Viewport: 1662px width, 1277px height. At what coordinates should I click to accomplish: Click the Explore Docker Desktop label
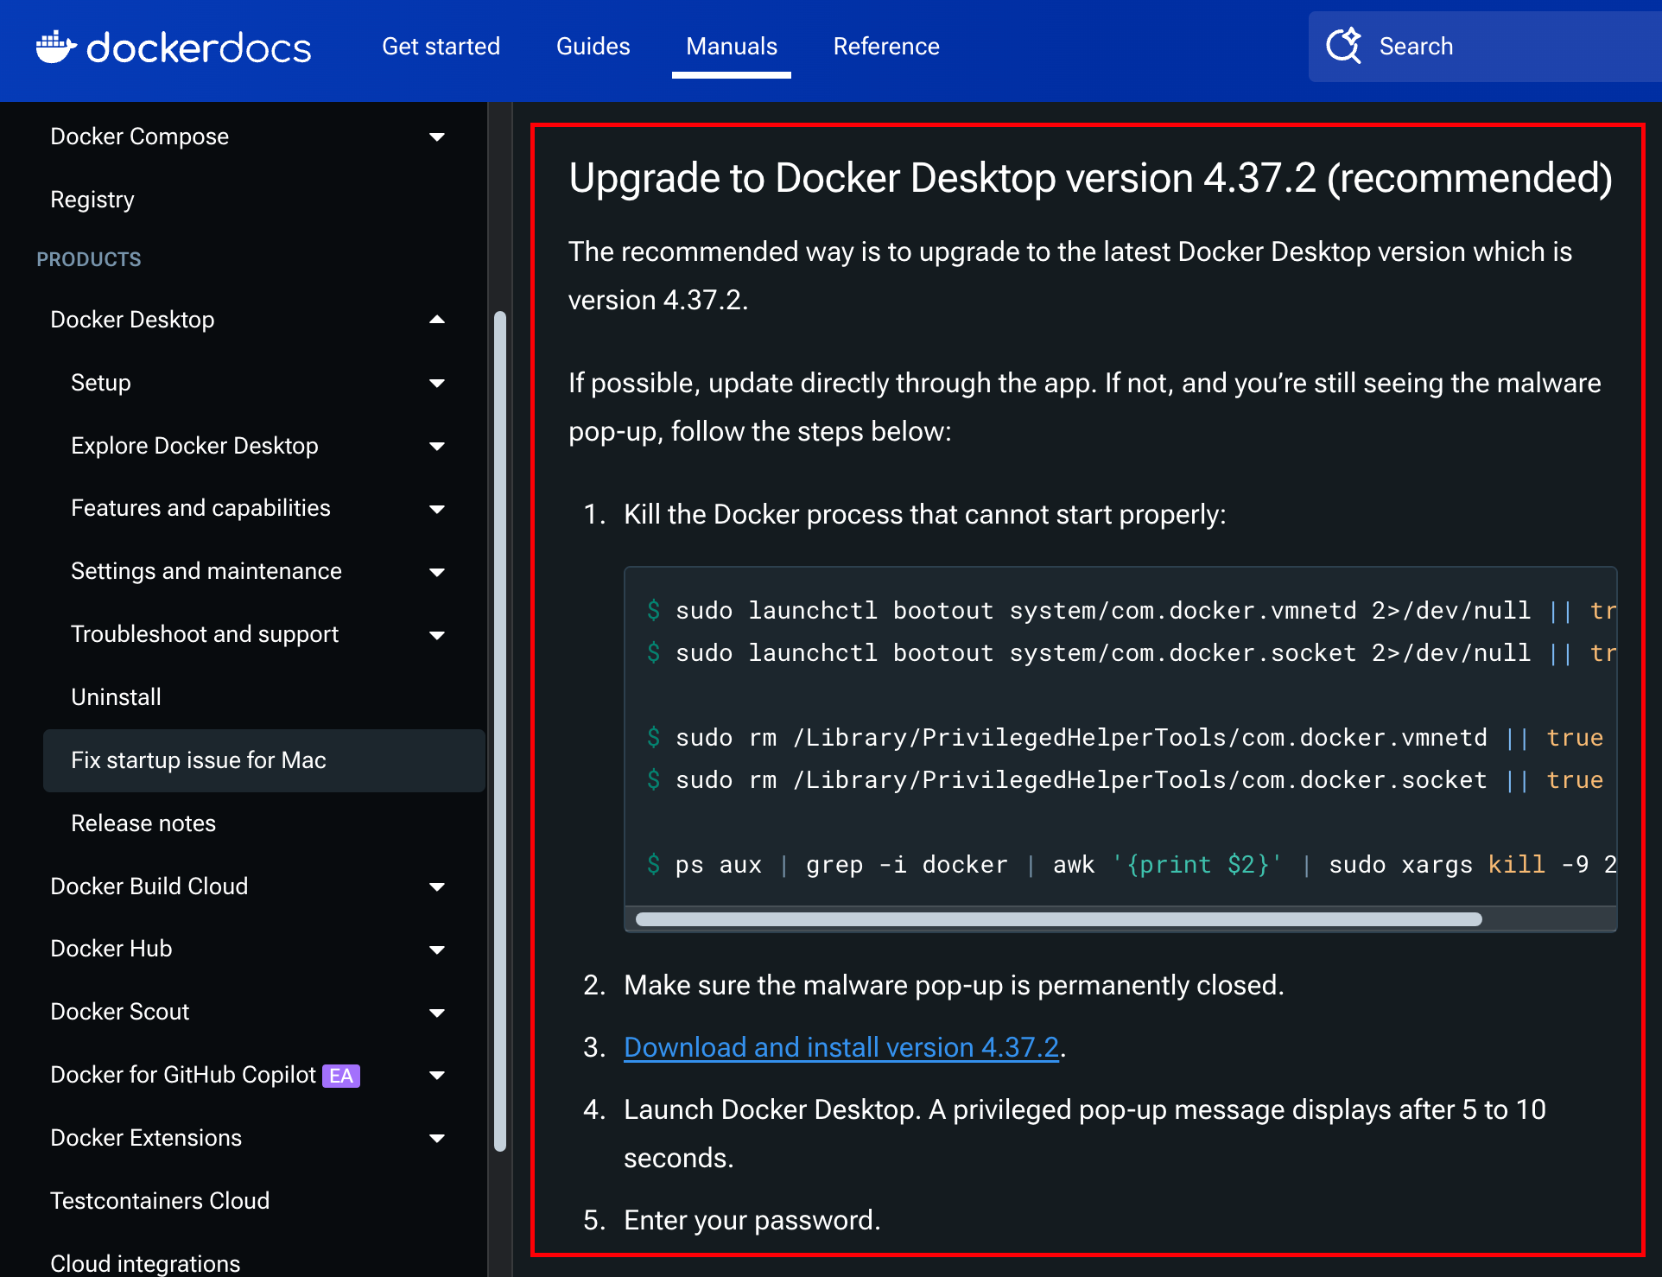click(194, 446)
